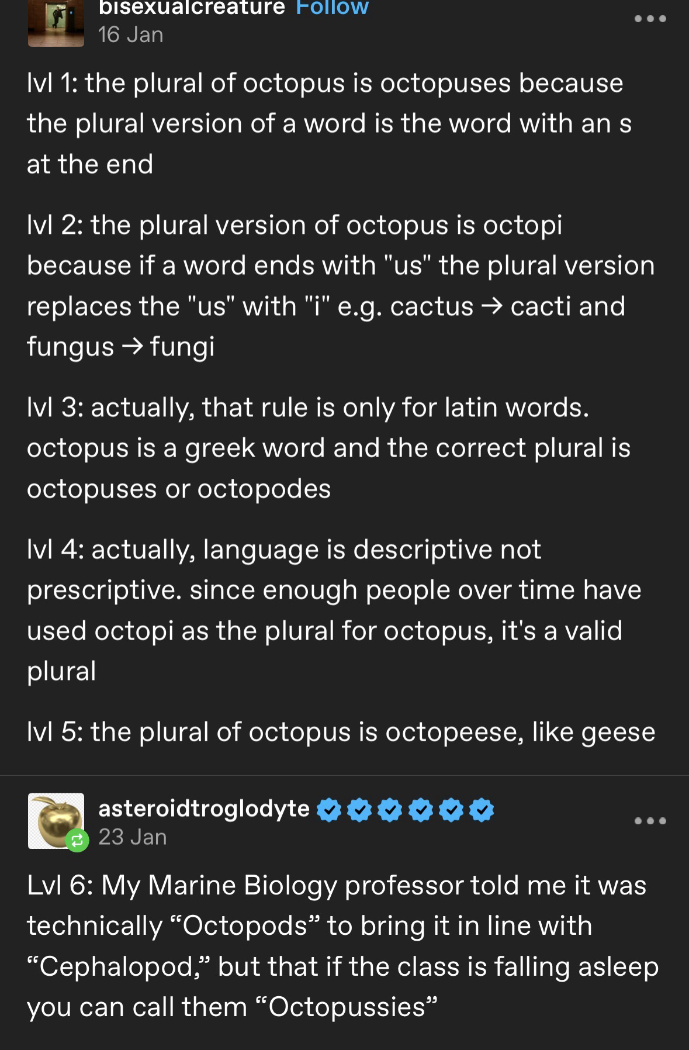Open the bisexualcreature username link

[x=192, y=8]
